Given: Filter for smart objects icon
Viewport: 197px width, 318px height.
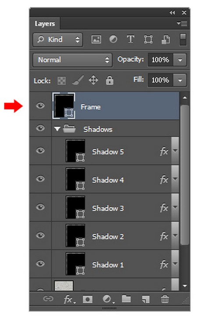Looking at the screenshot, I should pos(165,40).
